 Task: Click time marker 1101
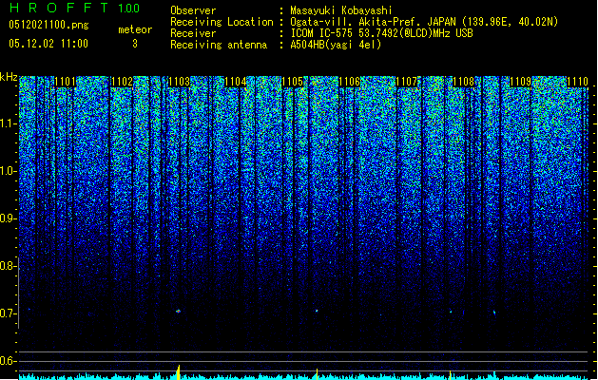(66, 82)
